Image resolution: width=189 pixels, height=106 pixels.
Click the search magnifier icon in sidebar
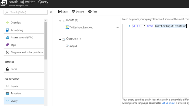point(7,12)
